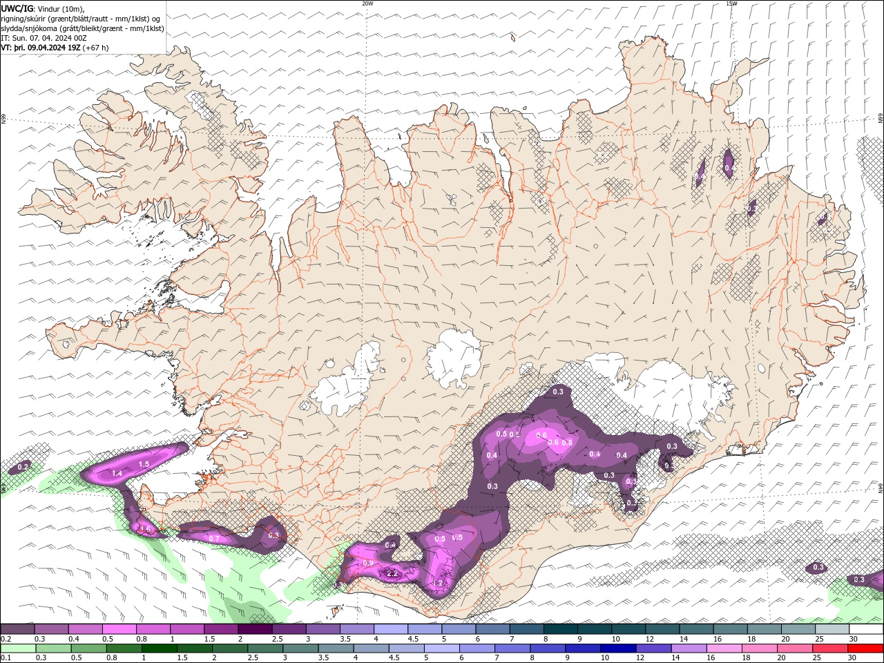Viewport: 884px width, 663px height.
Task: Click the bright red 30 rain legend swatch
Action: (865, 648)
